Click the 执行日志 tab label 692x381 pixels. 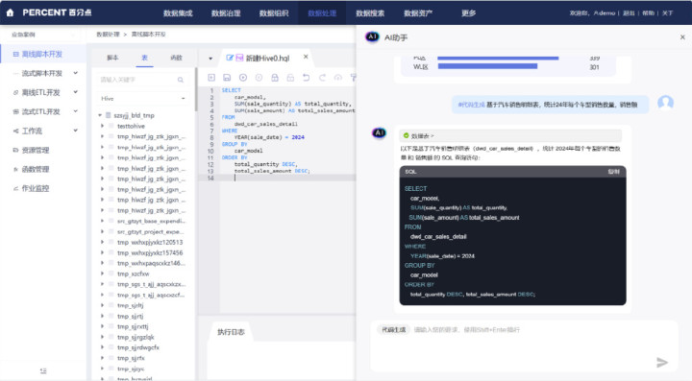tap(231, 332)
